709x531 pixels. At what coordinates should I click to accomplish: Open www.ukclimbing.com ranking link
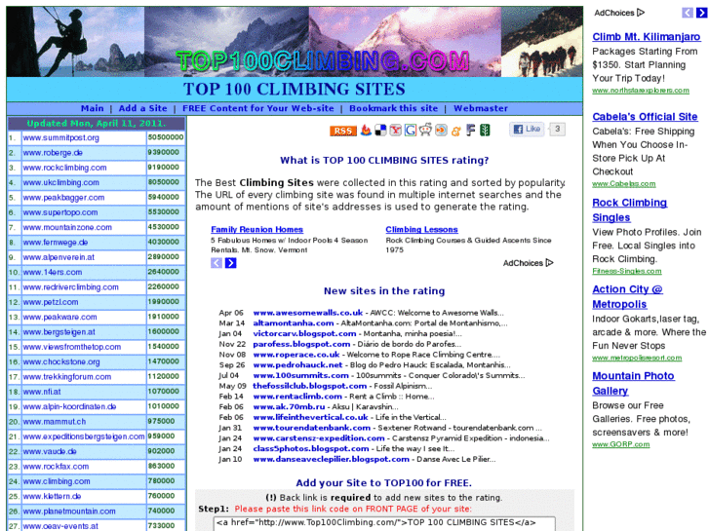(x=61, y=182)
